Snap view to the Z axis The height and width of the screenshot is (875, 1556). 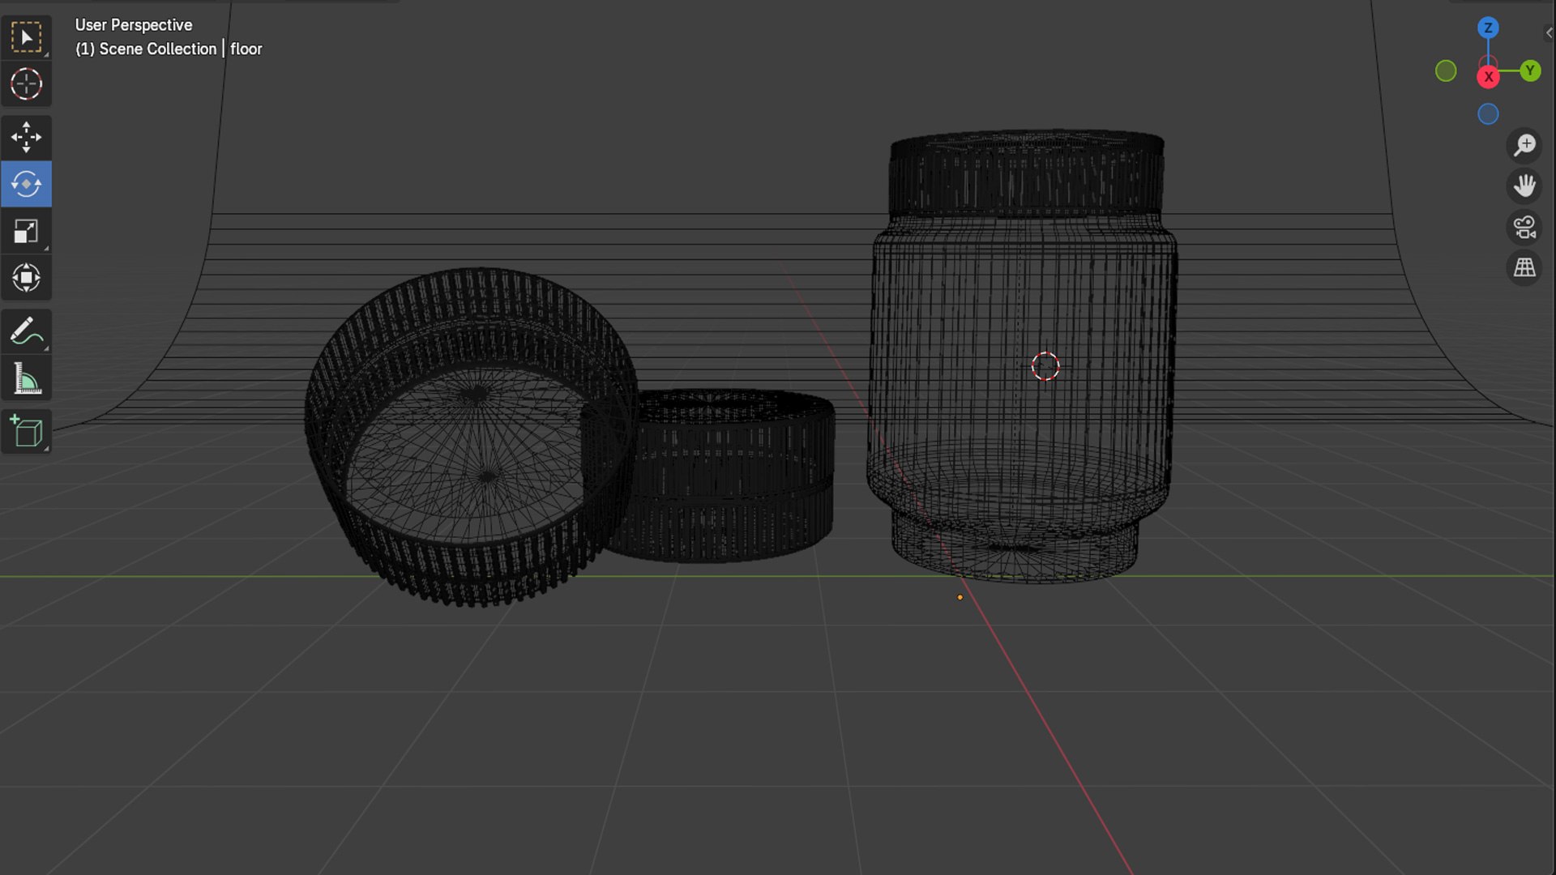pyautogui.click(x=1488, y=28)
